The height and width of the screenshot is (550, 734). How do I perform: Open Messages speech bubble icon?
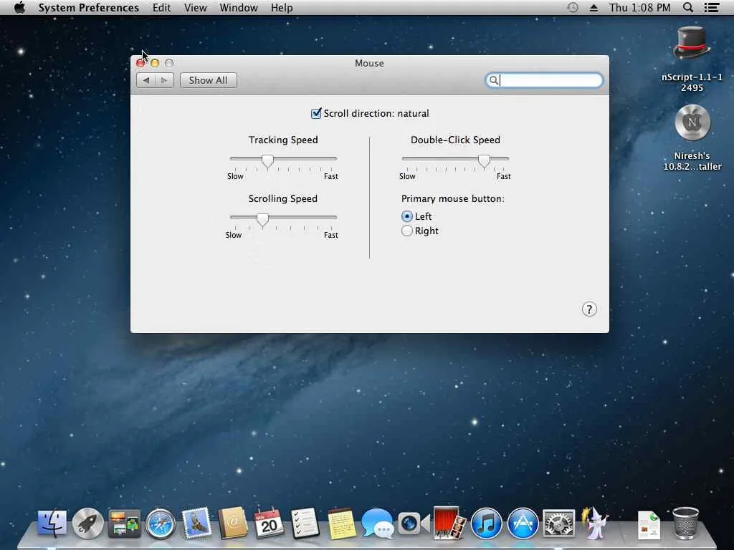(x=377, y=523)
